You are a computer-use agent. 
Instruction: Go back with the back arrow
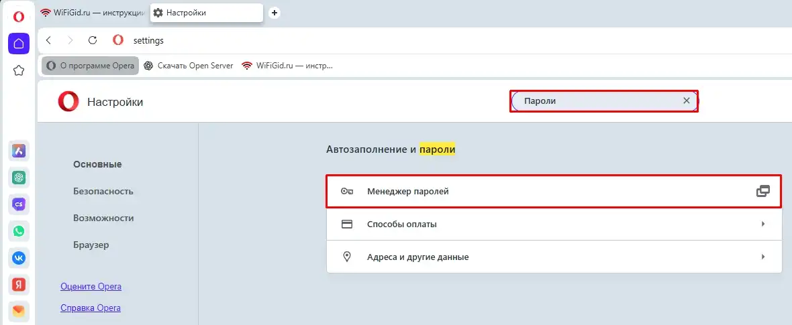coord(48,40)
